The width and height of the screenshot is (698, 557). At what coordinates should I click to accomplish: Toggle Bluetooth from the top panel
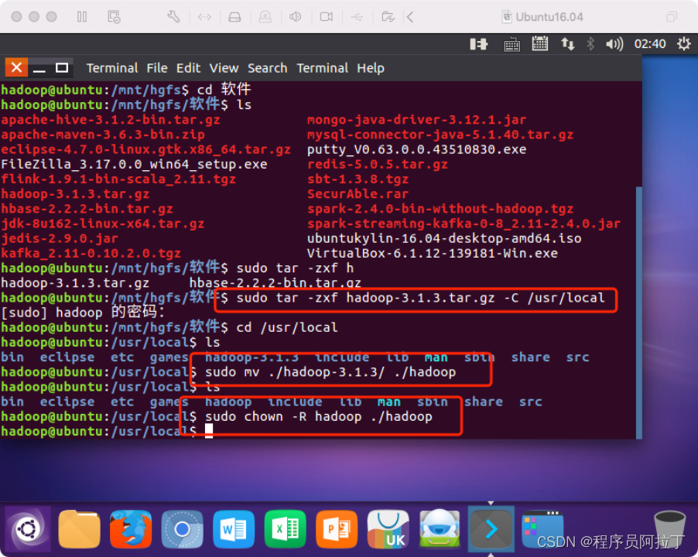pos(590,44)
